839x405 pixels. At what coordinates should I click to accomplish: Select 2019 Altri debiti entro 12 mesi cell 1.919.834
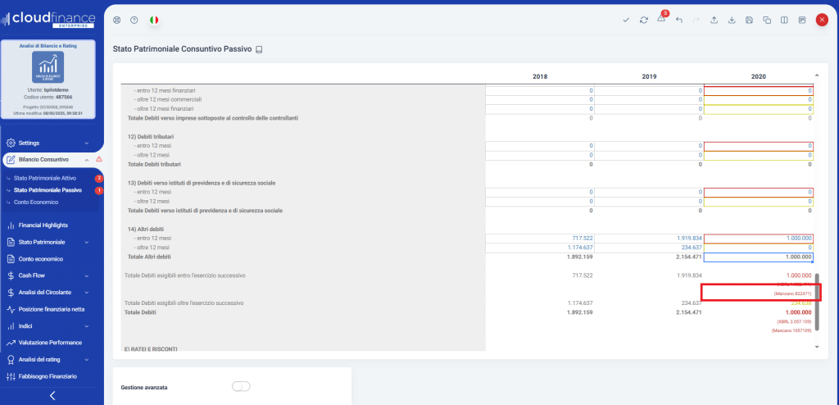[x=649, y=238]
